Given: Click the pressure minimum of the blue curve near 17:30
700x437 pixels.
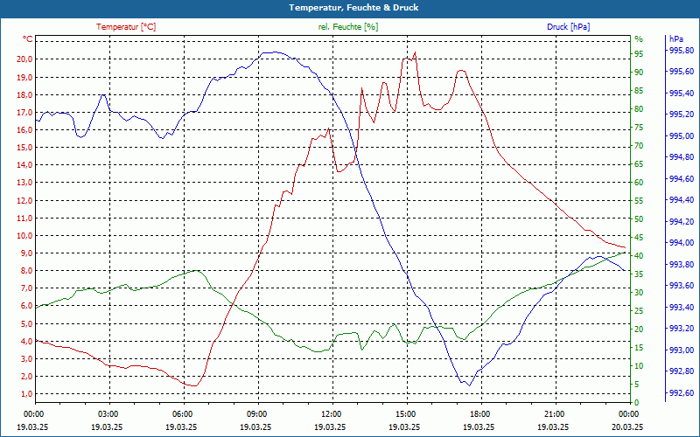Looking at the screenshot, I should pyautogui.click(x=469, y=385).
